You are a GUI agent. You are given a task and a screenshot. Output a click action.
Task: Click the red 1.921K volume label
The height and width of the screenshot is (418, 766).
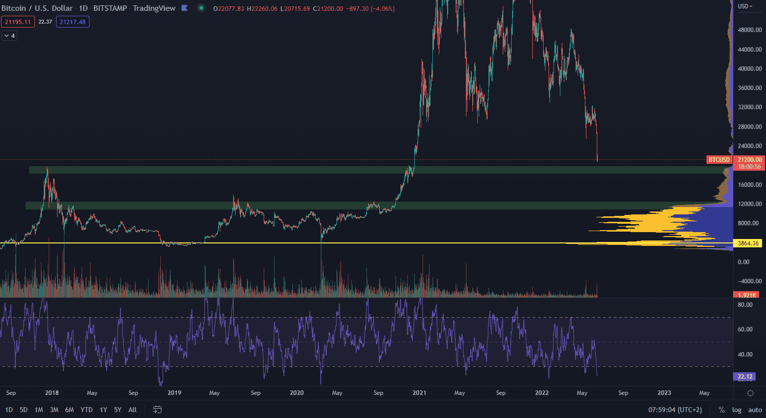[x=747, y=295]
